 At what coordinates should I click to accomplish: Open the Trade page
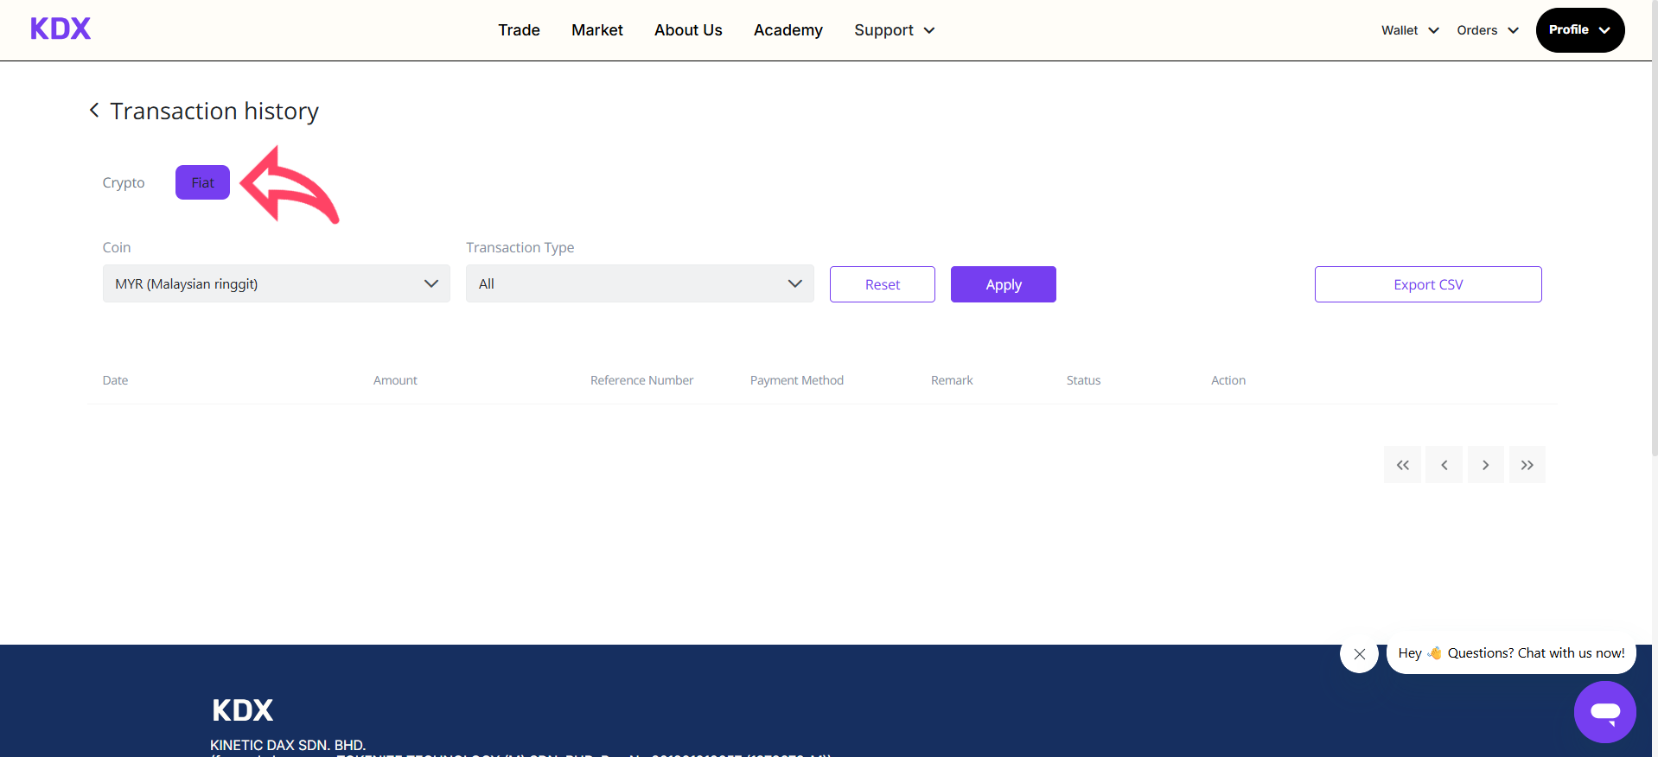(x=519, y=30)
